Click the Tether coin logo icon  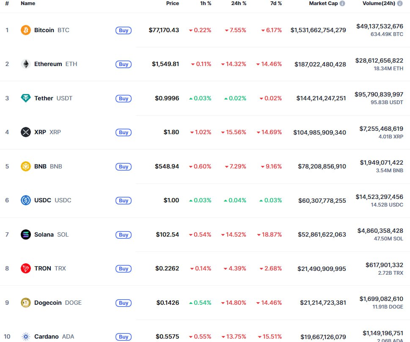[x=26, y=98]
